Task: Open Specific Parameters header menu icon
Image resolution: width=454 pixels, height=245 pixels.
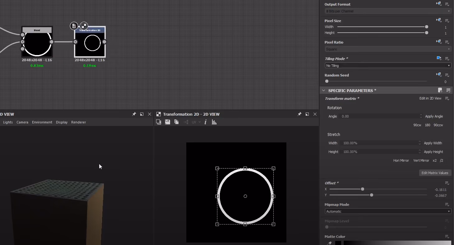Action: tap(448, 90)
